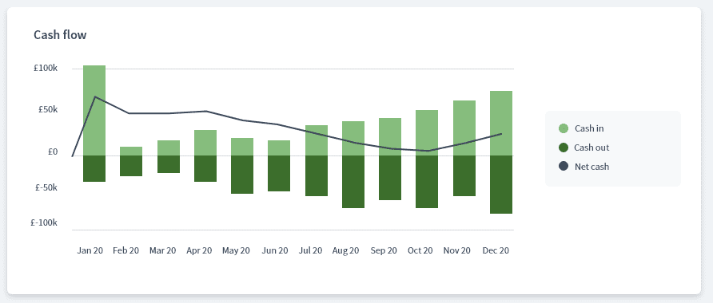Select the Aug 20 cash out bar
Screen dimensions: 713x303
(353, 182)
